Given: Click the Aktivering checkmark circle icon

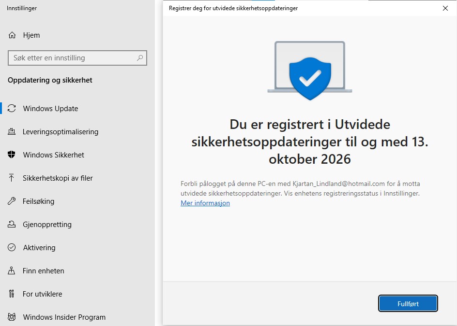Looking at the screenshot, I should [12, 247].
